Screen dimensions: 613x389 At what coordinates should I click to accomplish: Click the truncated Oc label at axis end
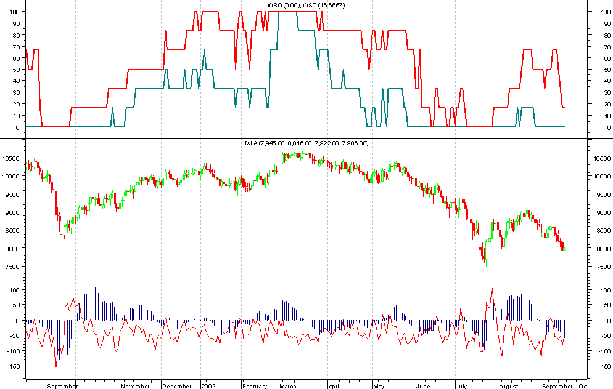click(x=582, y=386)
